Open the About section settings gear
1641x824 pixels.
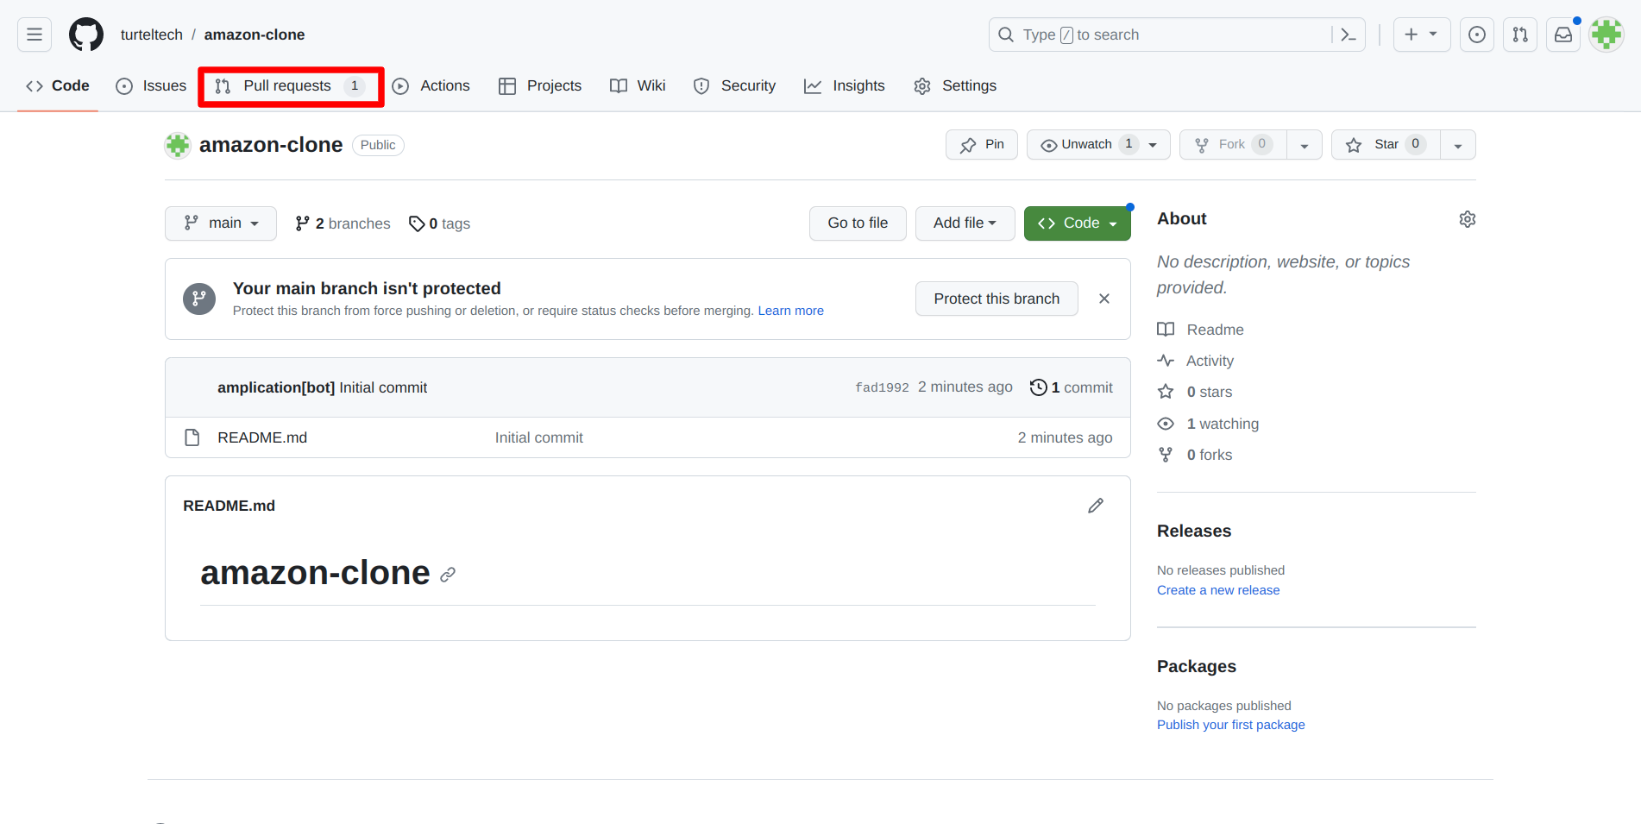(1467, 218)
